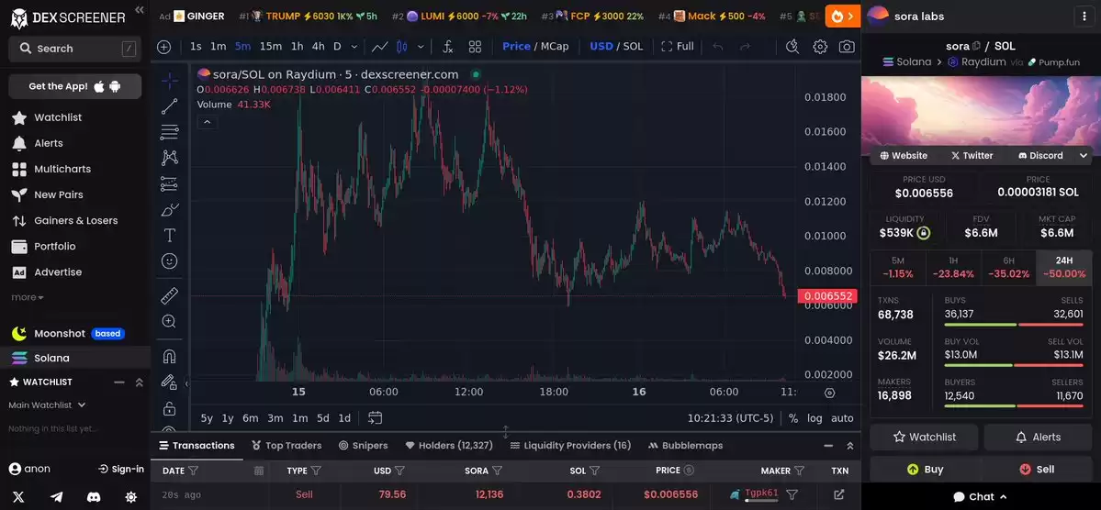The width and height of the screenshot is (1101, 510).
Task: Add the pair to Watchlist button
Action: 924,437
